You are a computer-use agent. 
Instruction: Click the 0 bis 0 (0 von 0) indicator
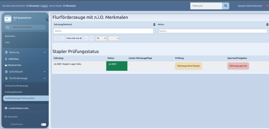point(74,38)
